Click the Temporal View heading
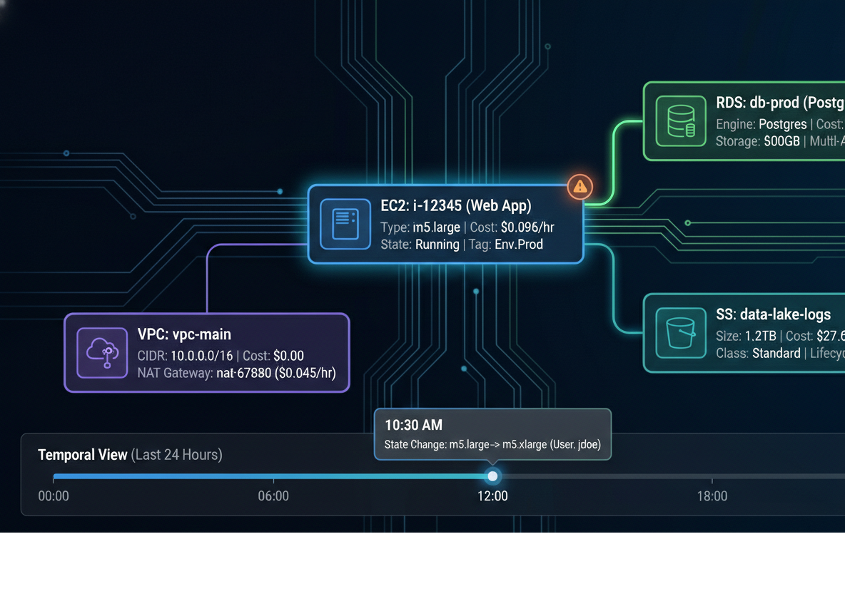 pos(83,455)
